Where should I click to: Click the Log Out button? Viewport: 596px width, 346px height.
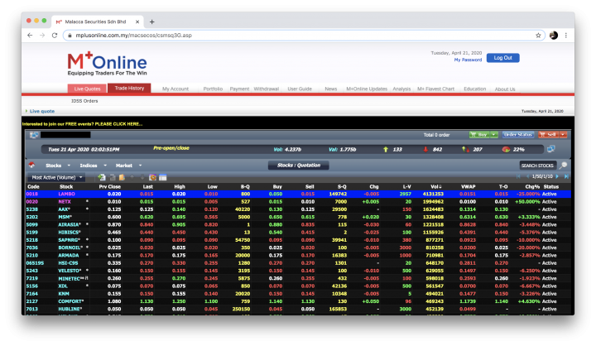pos(503,58)
